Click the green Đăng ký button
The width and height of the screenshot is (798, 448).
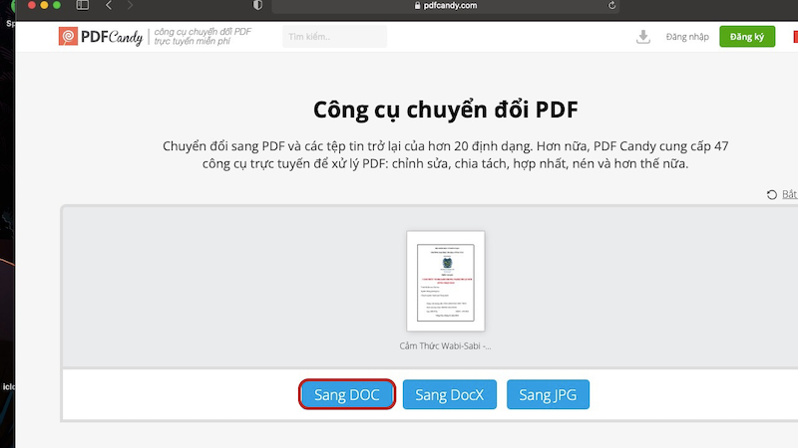pyautogui.click(x=747, y=37)
